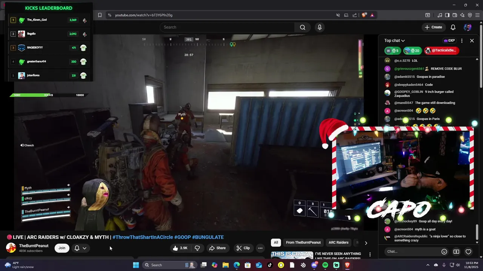Open TheBurntPeanut channel avatar
483x271 pixels.
(11, 248)
